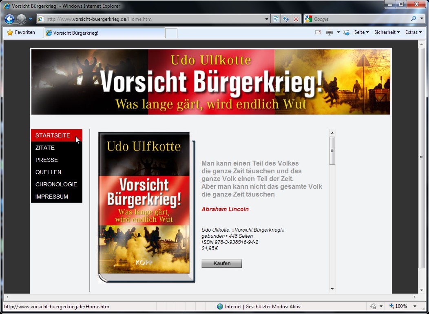Click the browser Forward arrow button
Viewport: 429px width, 314px height.
point(21,19)
